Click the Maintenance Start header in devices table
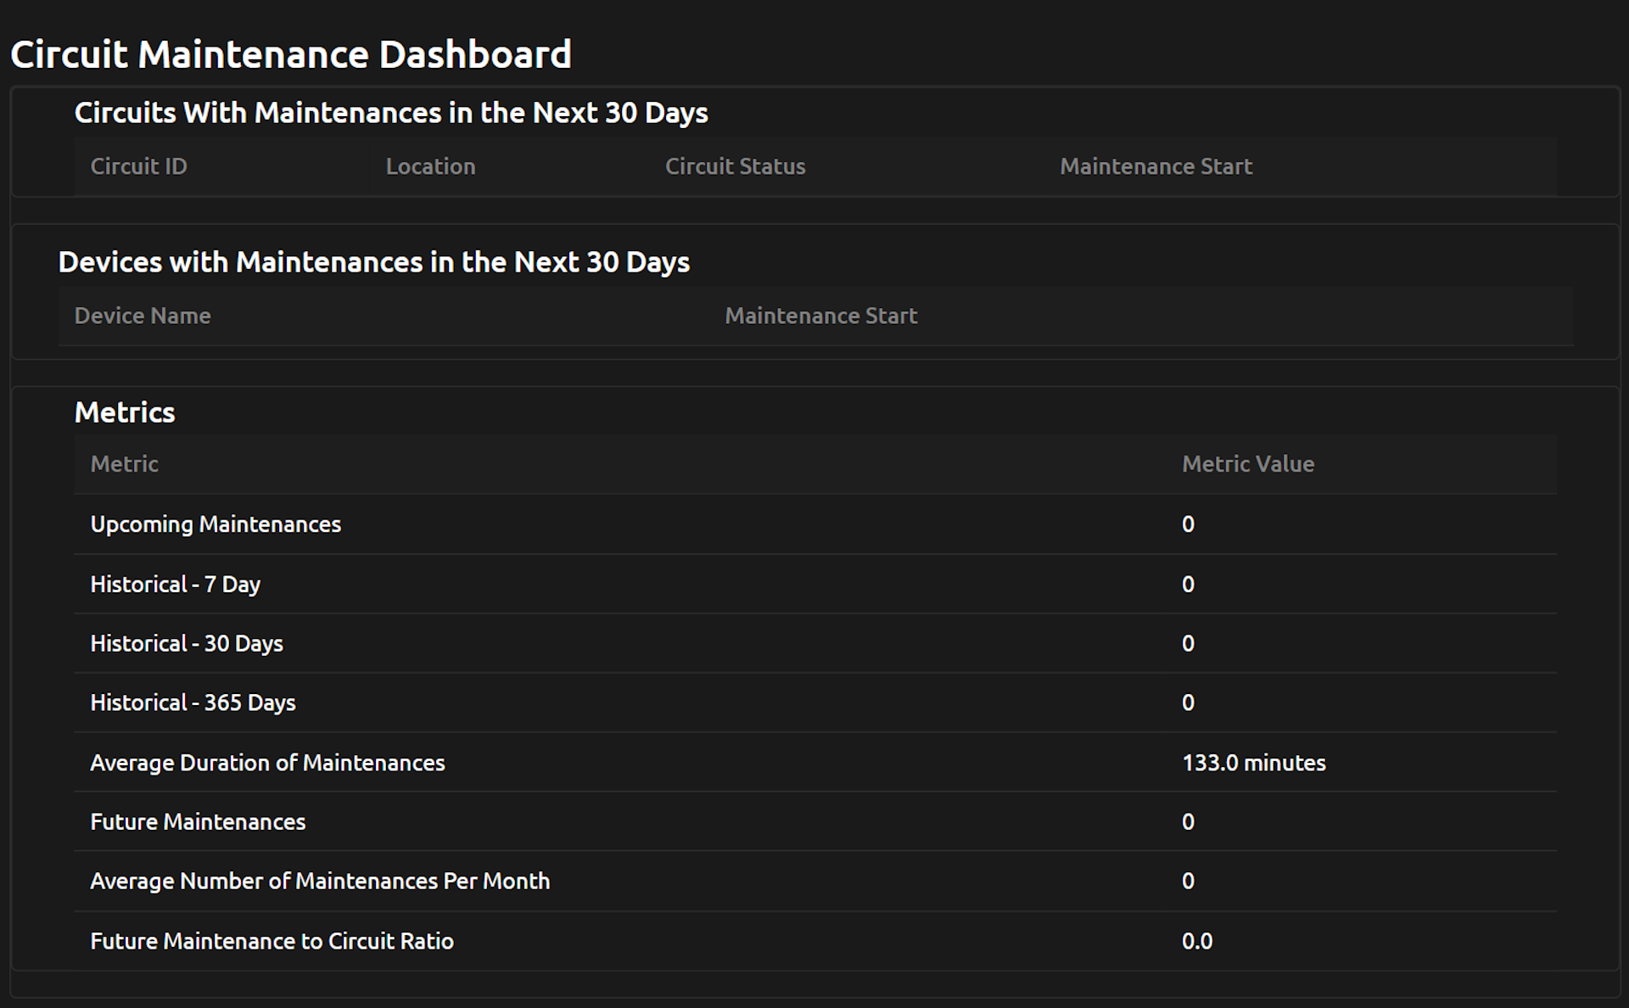Image resolution: width=1629 pixels, height=1008 pixels. [x=820, y=316]
